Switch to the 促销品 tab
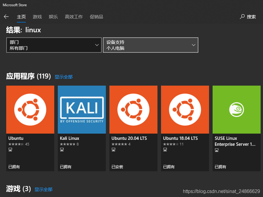Image resolution: width=263 pixels, height=197 pixels. [x=96, y=17]
